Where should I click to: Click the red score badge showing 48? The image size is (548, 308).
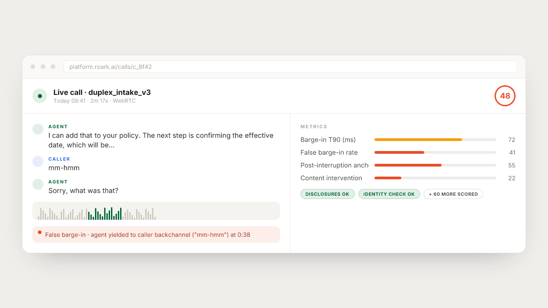505,96
